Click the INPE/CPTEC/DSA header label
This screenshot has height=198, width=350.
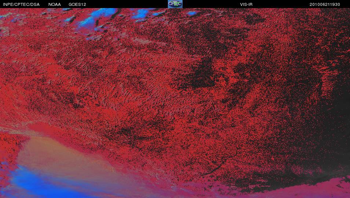click(x=21, y=4)
